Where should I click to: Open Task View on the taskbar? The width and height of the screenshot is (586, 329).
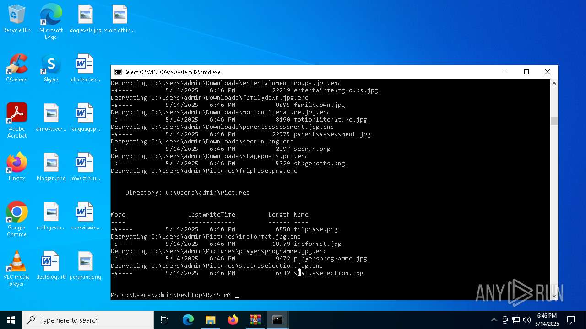[165, 320]
